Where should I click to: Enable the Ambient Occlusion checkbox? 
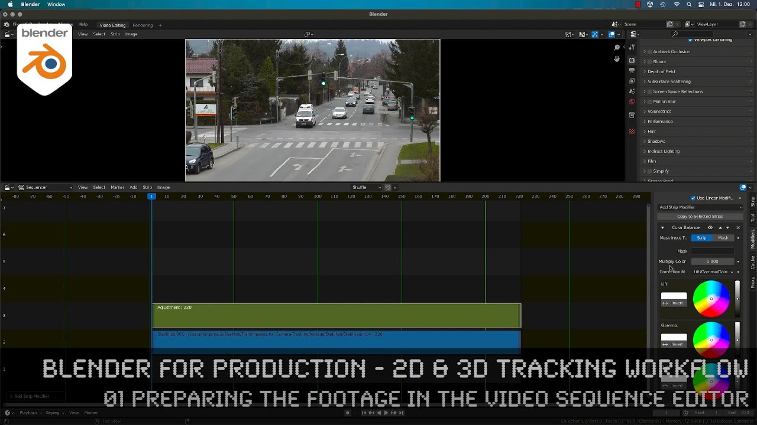(650, 51)
